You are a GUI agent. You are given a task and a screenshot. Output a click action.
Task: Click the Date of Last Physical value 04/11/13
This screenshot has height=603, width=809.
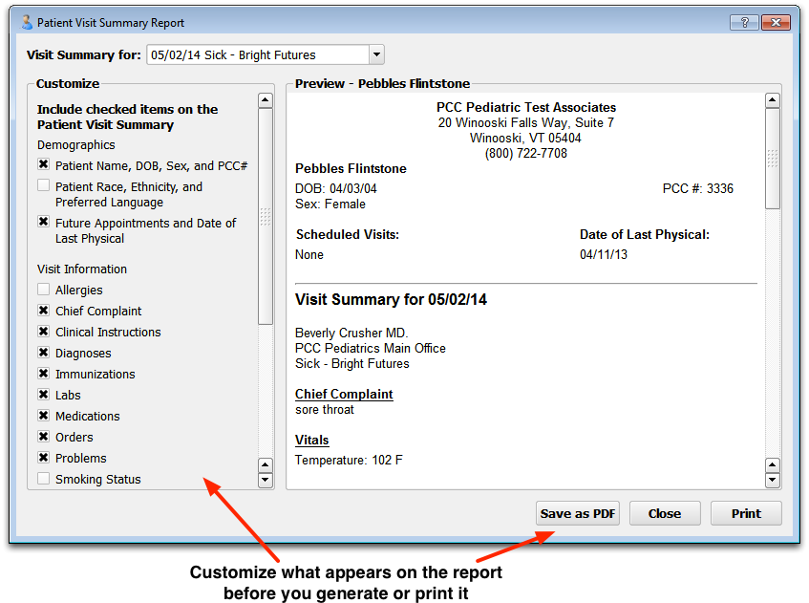pos(604,254)
